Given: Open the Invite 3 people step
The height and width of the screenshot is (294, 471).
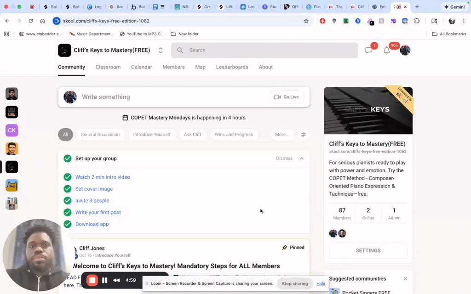Looking at the screenshot, I should point(92,200).
